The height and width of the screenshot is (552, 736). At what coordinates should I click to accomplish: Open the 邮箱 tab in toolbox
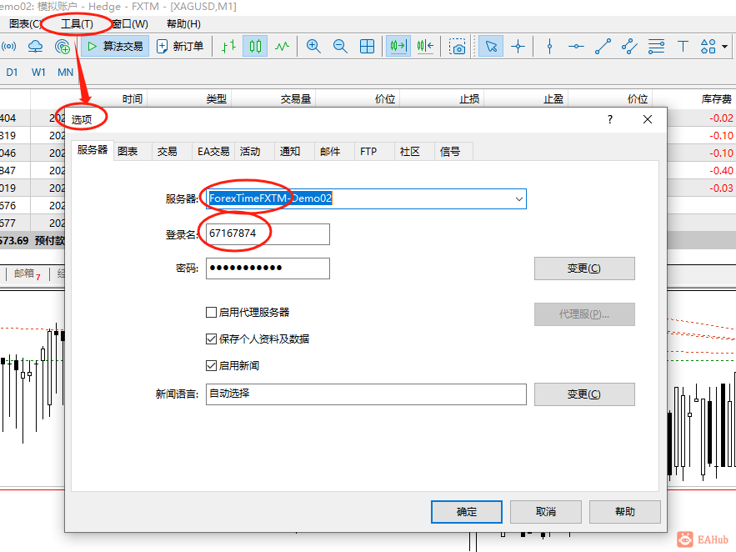click(28, 273)
